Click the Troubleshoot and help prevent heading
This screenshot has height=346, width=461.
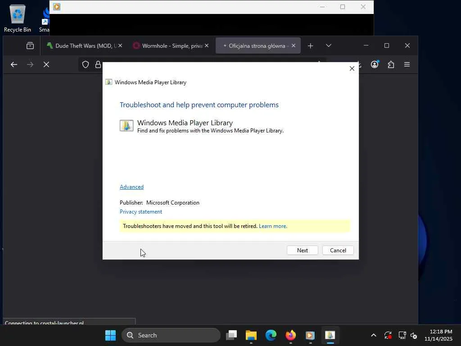[199, 105]
